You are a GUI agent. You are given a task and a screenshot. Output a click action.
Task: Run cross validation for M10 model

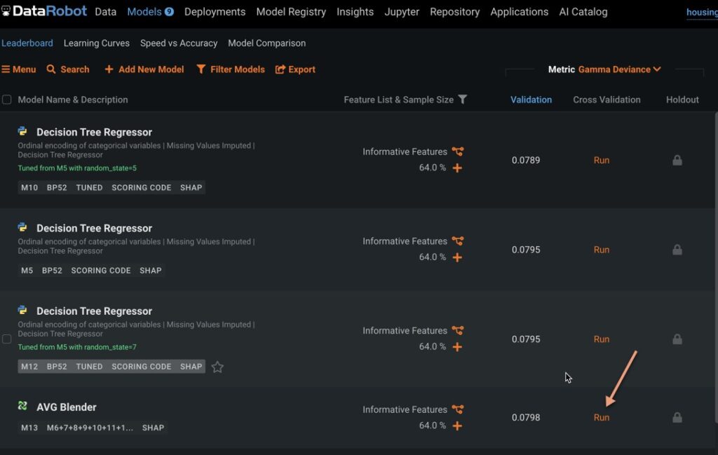(x=601, y=161)
